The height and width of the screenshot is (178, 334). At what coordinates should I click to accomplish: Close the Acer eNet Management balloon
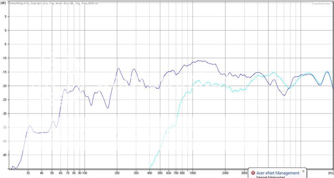click(303, 171)
